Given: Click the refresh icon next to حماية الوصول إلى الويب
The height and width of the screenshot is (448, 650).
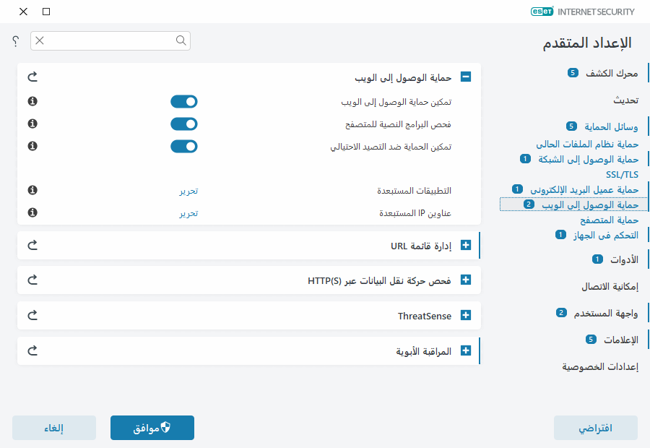Looking at the screenshot, I should (32, 77).
